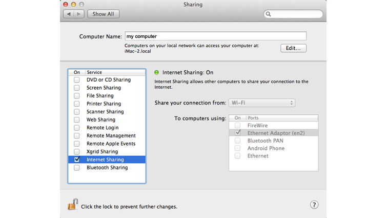The width and height of the screenshot is (387, 218).
Task: Click the Computer Name text field
Action: point(215,36)
